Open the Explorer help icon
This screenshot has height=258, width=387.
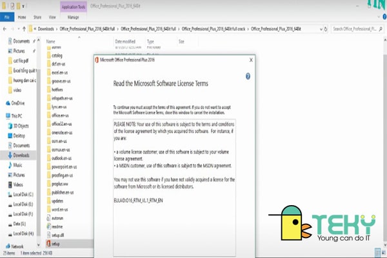[384, 17]
